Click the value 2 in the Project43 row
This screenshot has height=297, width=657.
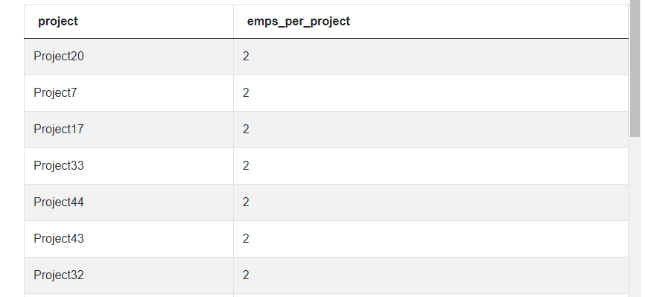(246, 238)
